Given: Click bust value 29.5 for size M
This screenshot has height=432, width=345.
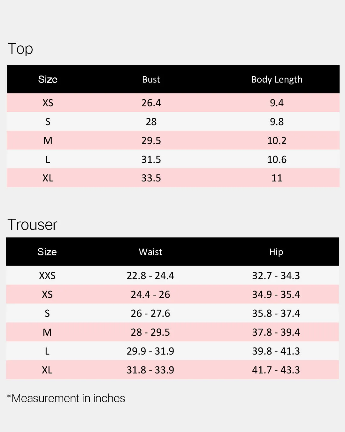Looking at the screenshot, I should [151, 140].
